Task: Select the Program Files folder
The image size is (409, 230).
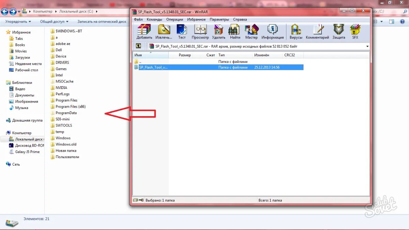Action: pyautogui.click(x=64, y=100)
